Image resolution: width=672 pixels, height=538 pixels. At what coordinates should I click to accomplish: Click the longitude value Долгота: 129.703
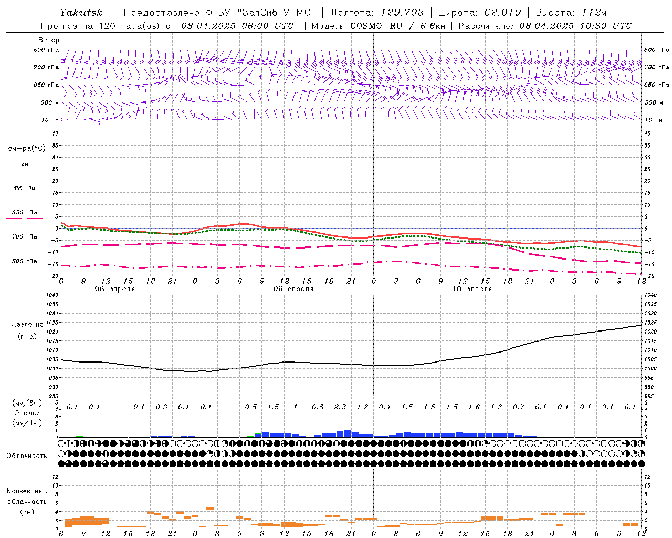(377, 13)
